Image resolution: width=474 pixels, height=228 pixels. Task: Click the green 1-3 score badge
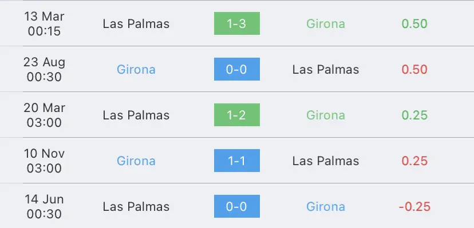(236, 23)
